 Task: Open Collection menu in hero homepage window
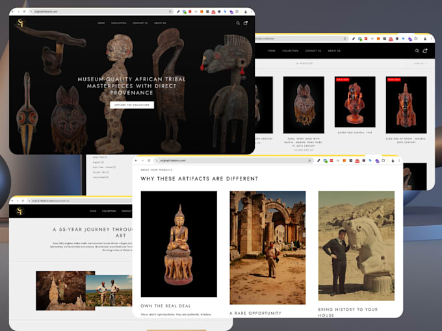[x=119, y=23]
